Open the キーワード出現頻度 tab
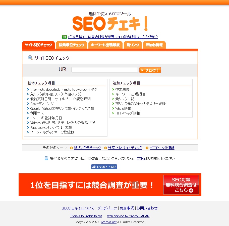The image size is (229, 226). tap(105, 45)
